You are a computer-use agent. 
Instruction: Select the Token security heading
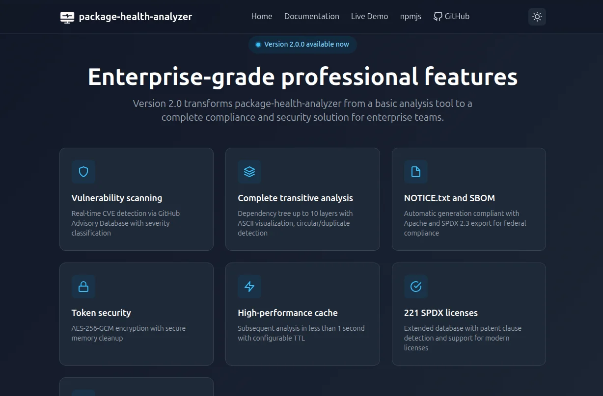click(101, 313)
